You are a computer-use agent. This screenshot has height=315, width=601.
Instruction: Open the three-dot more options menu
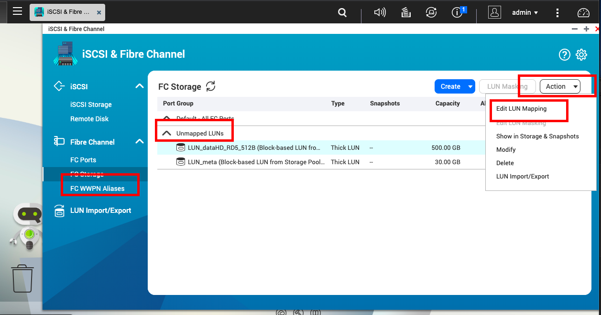tap(557, 13)
